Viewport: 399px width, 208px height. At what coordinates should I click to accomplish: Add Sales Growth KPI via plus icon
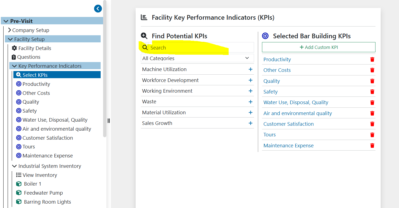pos(250,123)
